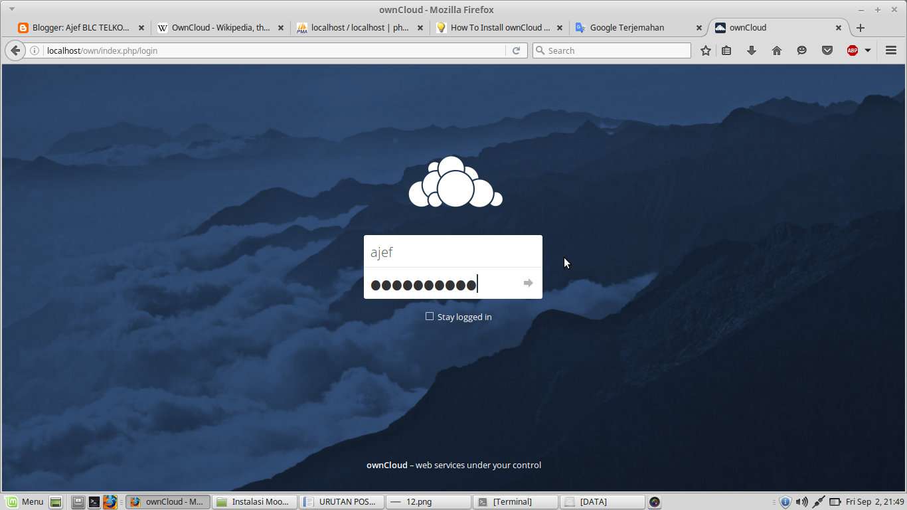Viewport: 907px width, 510px height.
Task: Click the Pocket icon in toolbar
Action: coord(827,50)
